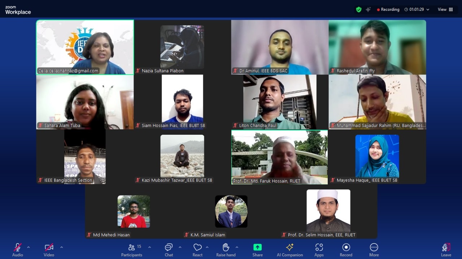
Task: Select Celia's video tile
Action: 85,47
